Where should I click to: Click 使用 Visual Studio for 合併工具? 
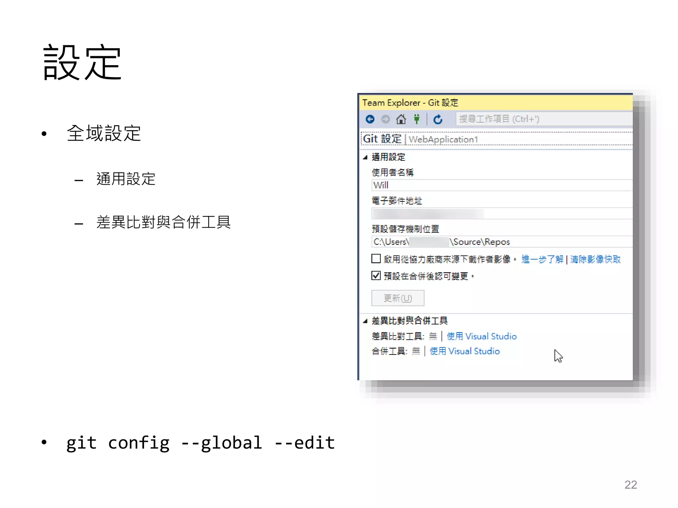464,351
